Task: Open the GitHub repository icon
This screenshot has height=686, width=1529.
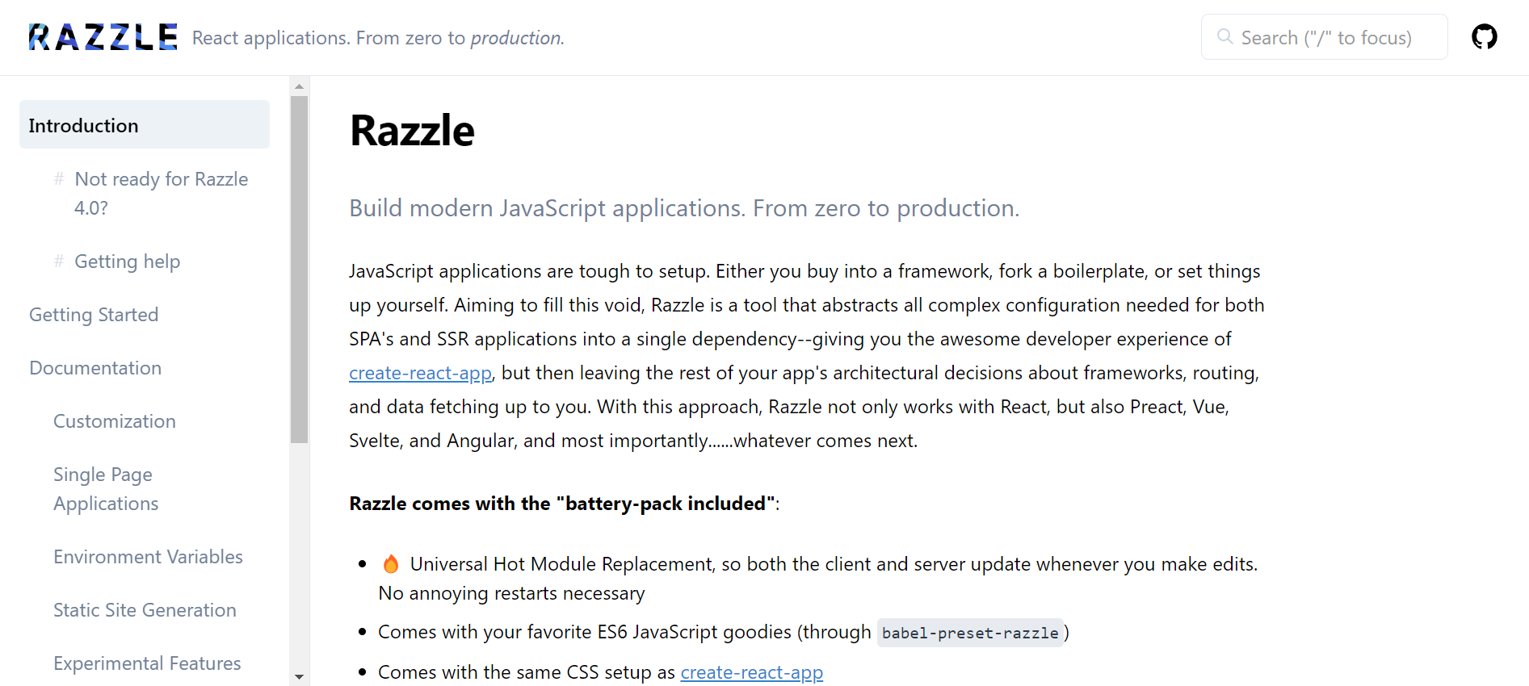Action: click(1484, 37)
